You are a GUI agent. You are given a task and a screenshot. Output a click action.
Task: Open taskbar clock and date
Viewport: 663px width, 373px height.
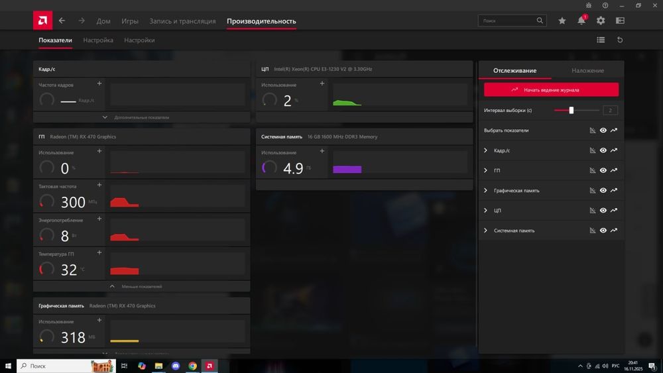[633, 366]
